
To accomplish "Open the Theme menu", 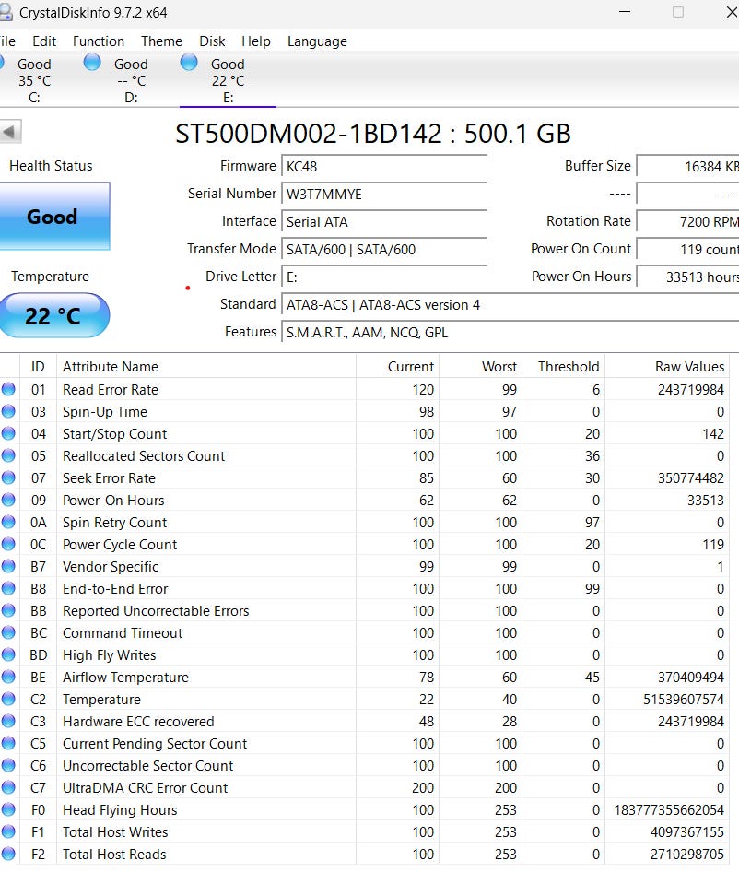I will [161, 41].
